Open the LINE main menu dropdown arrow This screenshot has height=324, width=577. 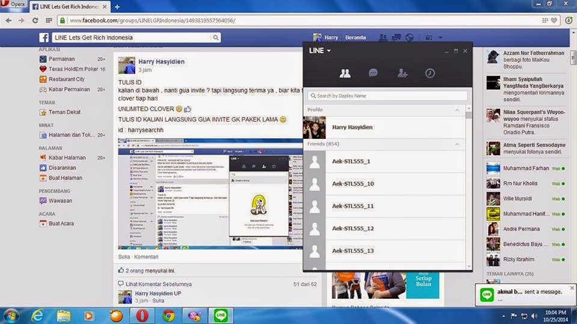click(329, 51)
